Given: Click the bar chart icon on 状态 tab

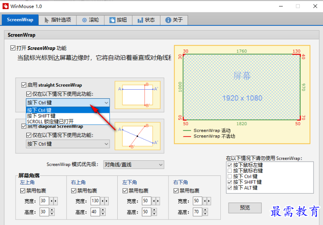Looking at the screenshot, I should coord(140,20).
